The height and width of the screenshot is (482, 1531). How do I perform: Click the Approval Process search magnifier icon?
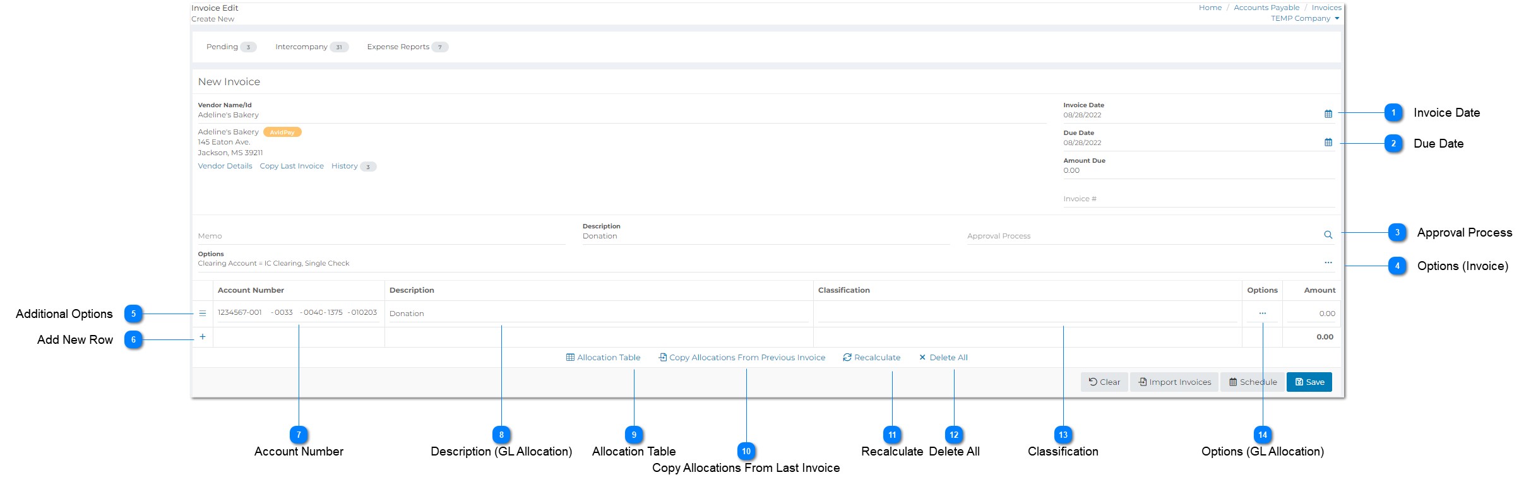(1328, 235)
